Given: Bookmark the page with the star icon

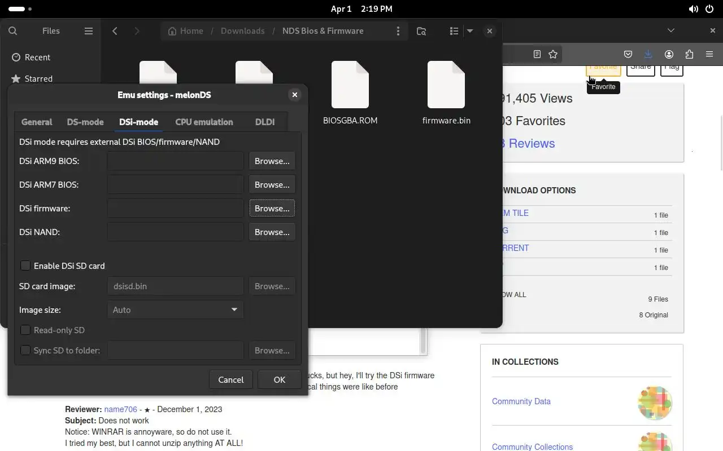Looking at the screenshot, I should pos(553,54).
